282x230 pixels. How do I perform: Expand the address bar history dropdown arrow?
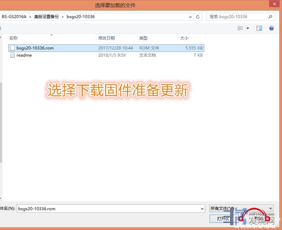[191, 17]
